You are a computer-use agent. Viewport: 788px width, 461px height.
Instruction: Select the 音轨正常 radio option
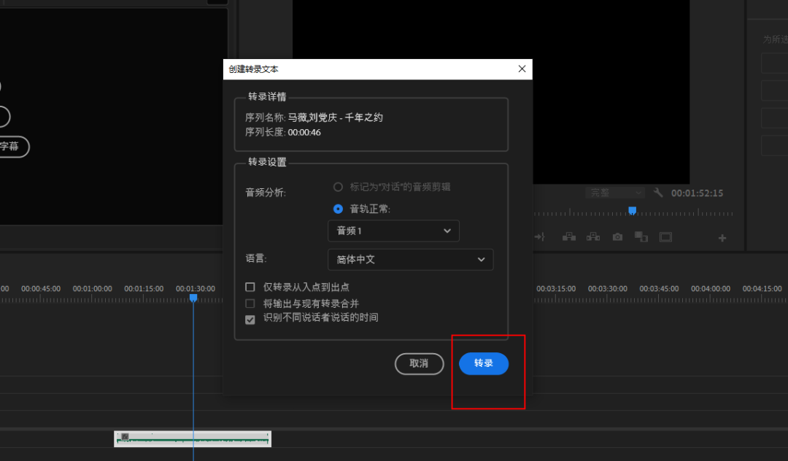pyautogui.click(x=339, y=209)
